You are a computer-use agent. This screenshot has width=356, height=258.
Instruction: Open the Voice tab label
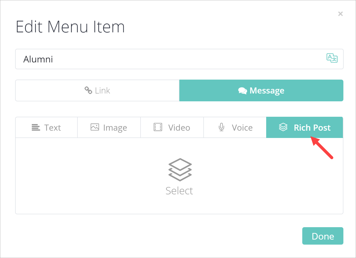click(x=242, y=128)
